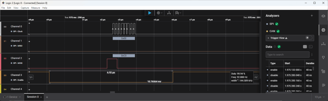This screenshot has height=101, width=328.
Task: Select the row starting 1.975 285 240 s
Action: 290,86
